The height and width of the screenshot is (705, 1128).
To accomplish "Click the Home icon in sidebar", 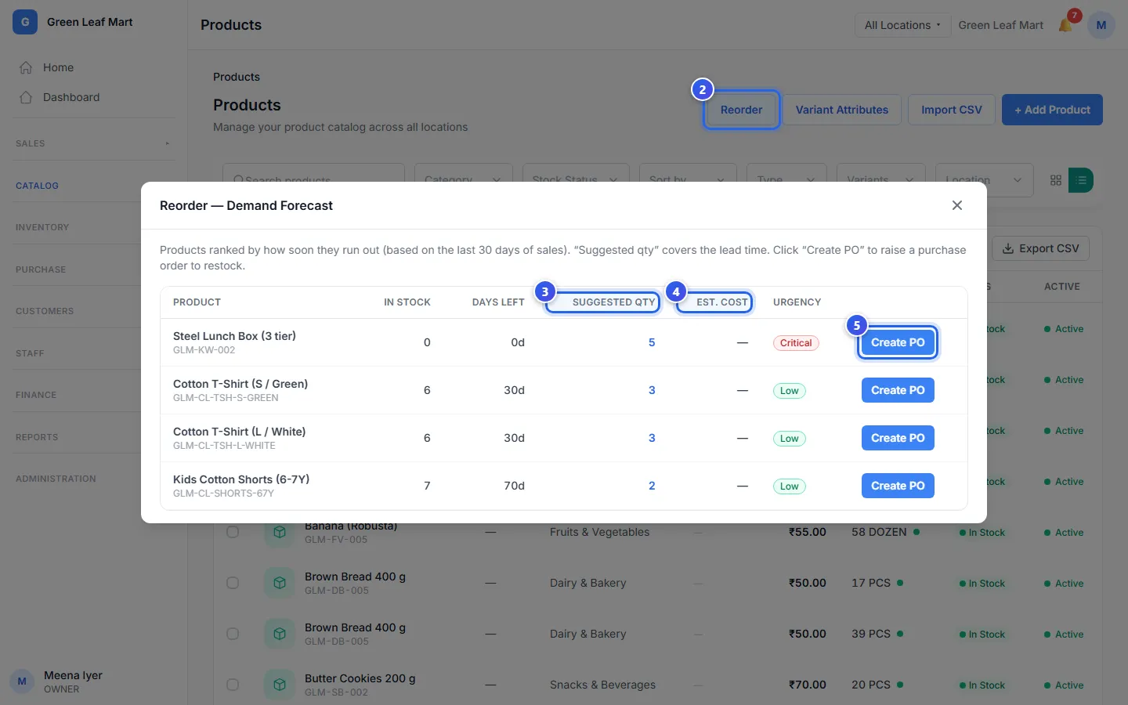I will (26, 67).
